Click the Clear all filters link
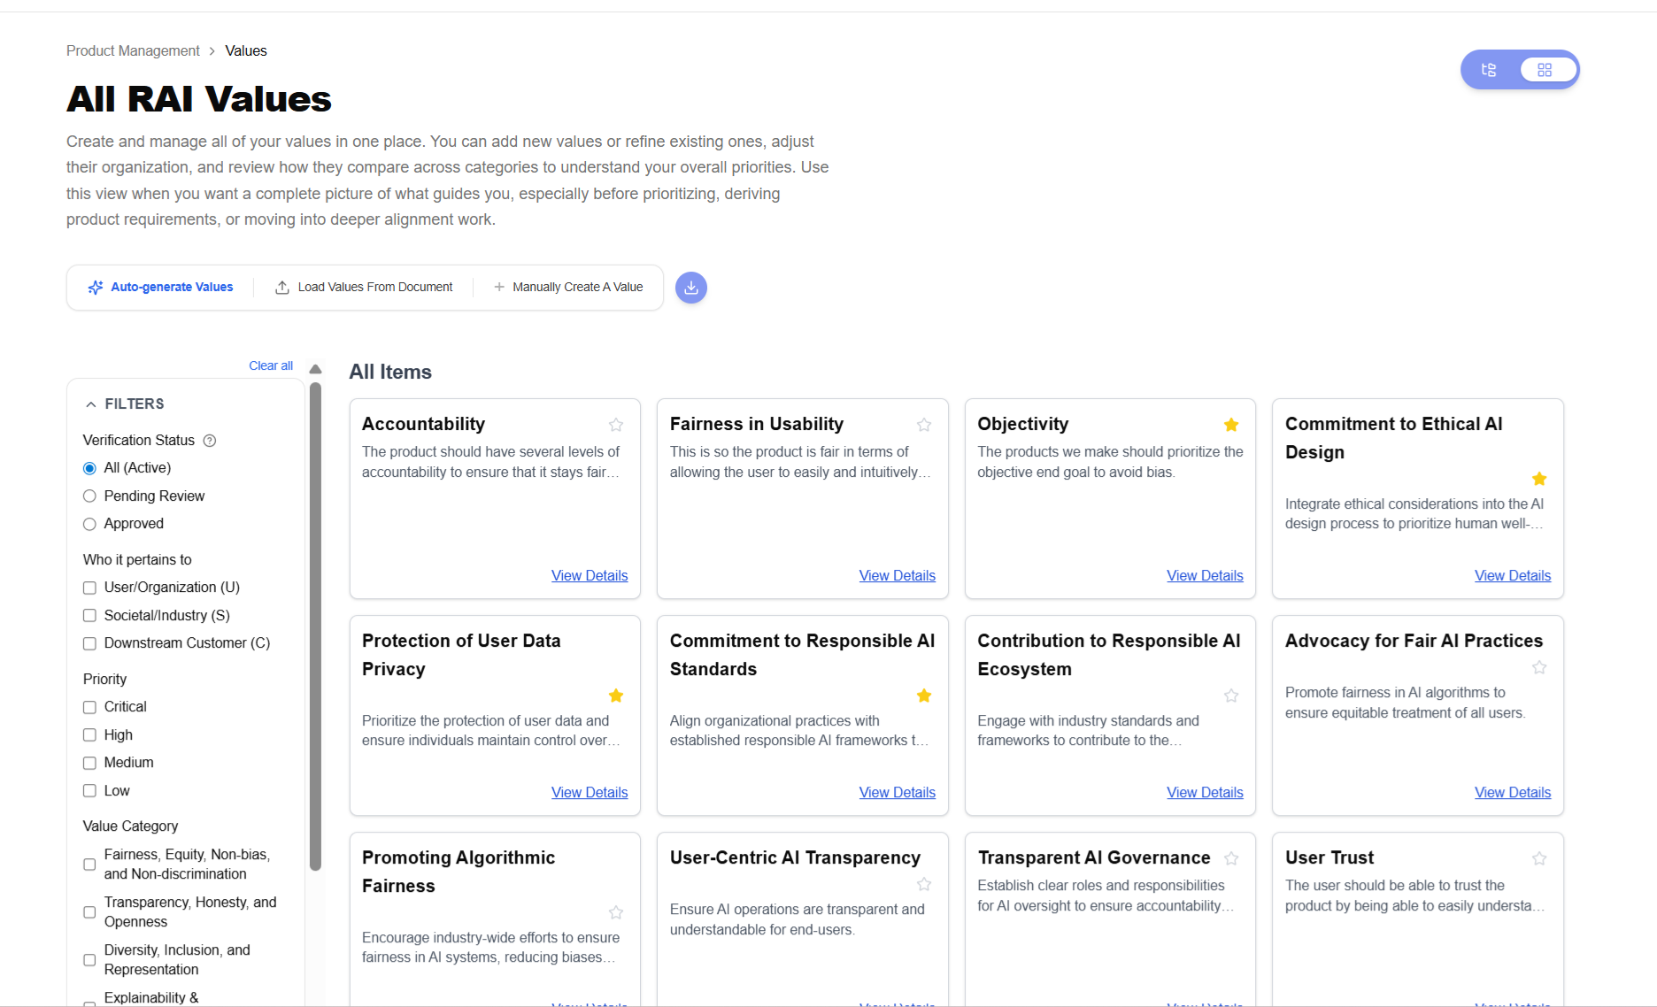The width and height of the screenshot is (1657, 1007). 270,365
